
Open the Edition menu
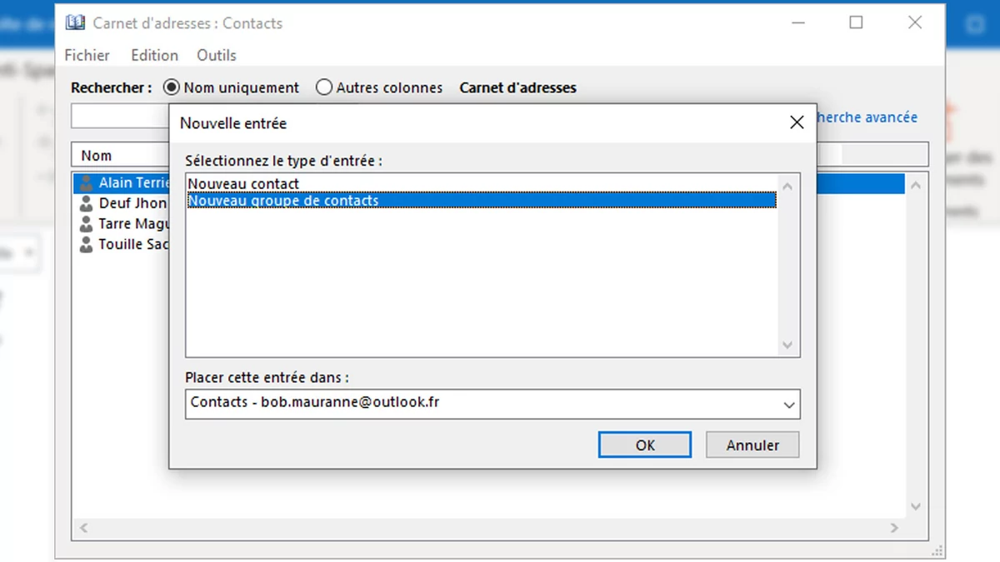click(154, 56)
